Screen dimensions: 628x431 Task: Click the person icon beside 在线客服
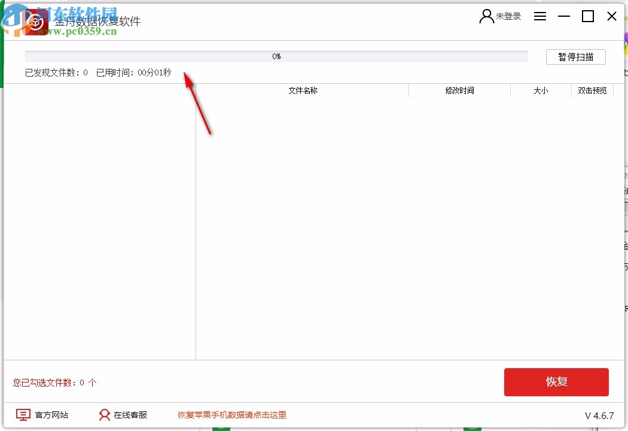[105, 414]
